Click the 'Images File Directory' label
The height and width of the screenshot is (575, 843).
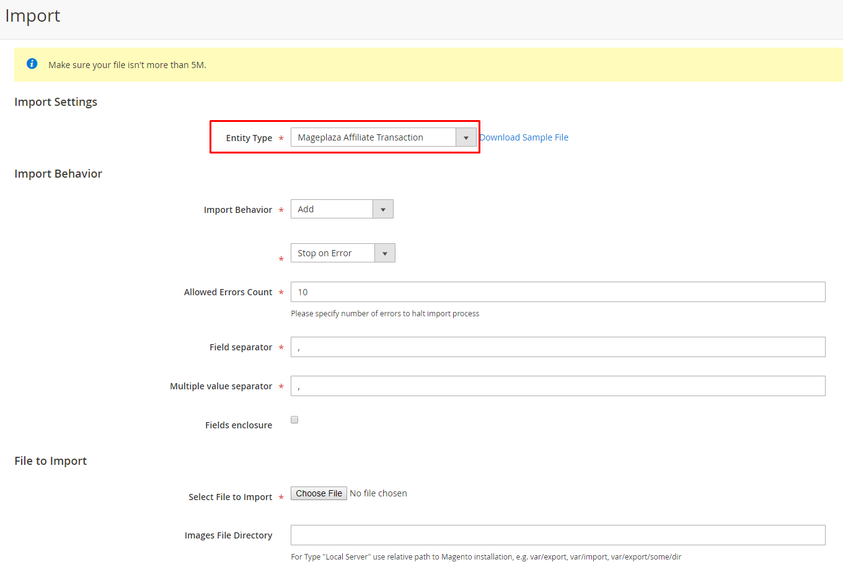pos(228,535)
